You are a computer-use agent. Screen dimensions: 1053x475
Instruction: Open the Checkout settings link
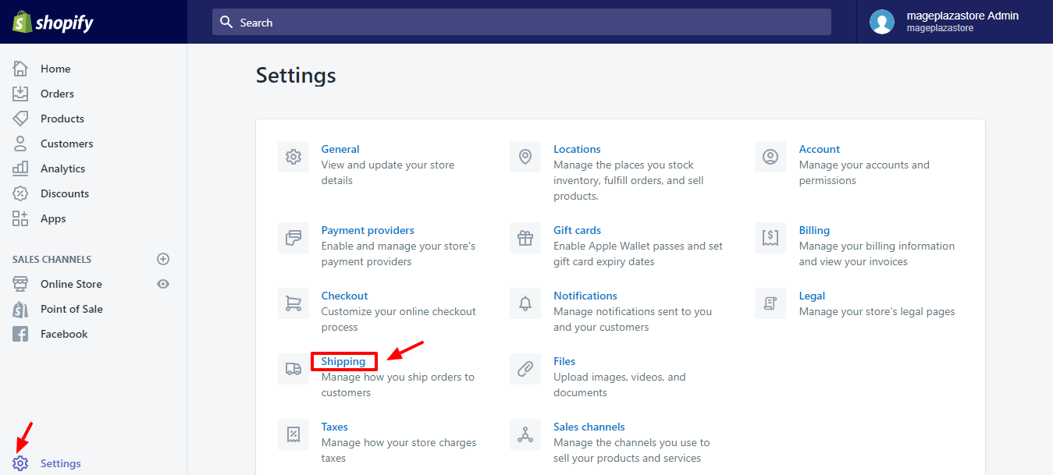pyautogui.click(x=344, y=296)
